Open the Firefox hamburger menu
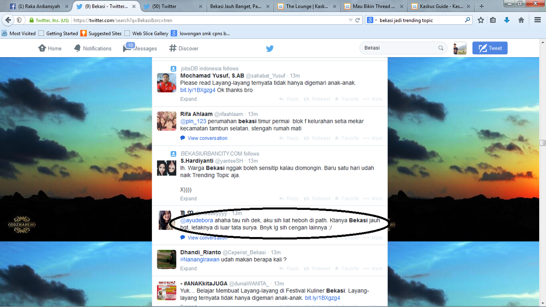 (537, 20)
